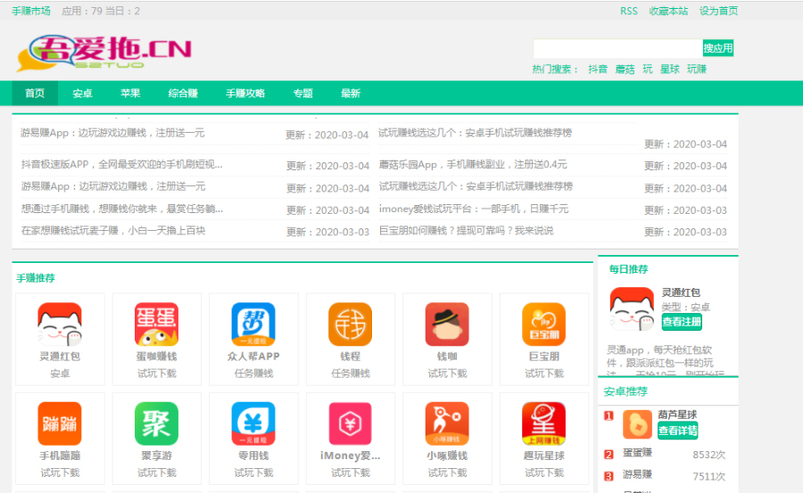This screenshot has height=493, width=803.
Task: Open article 想通过手机赚钱，想赚钱你就来
Action: pos(122,209)
